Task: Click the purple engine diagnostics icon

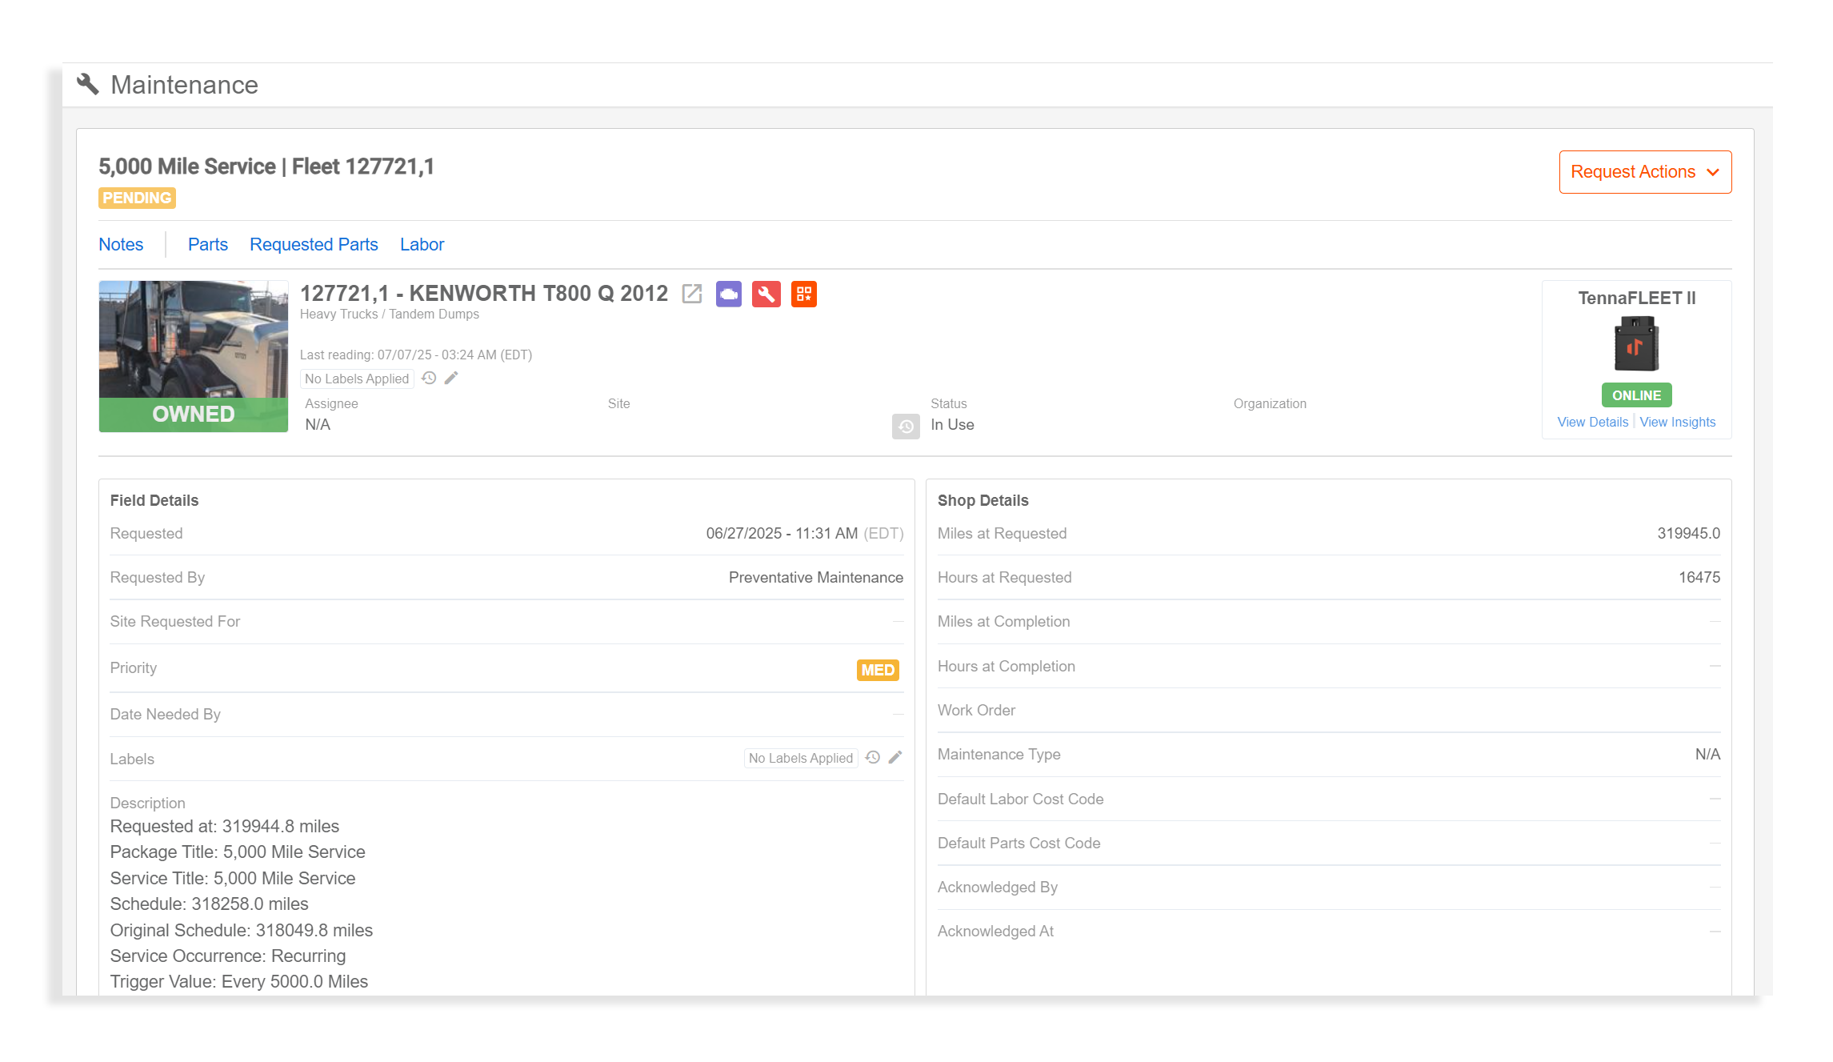Action: click(728, 295)
